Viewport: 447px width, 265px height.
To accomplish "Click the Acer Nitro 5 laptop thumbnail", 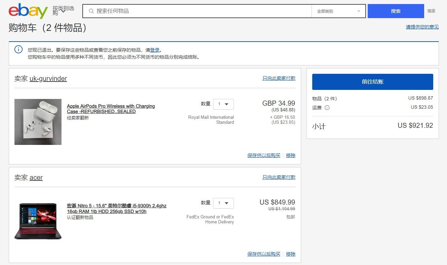I will (x=38, y=221).
